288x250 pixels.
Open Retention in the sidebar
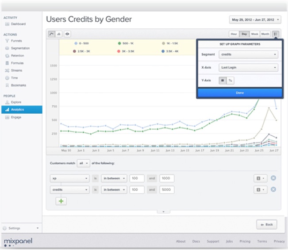point(17,56)
